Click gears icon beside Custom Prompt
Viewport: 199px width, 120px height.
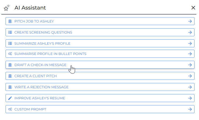(x=10, y=109)
